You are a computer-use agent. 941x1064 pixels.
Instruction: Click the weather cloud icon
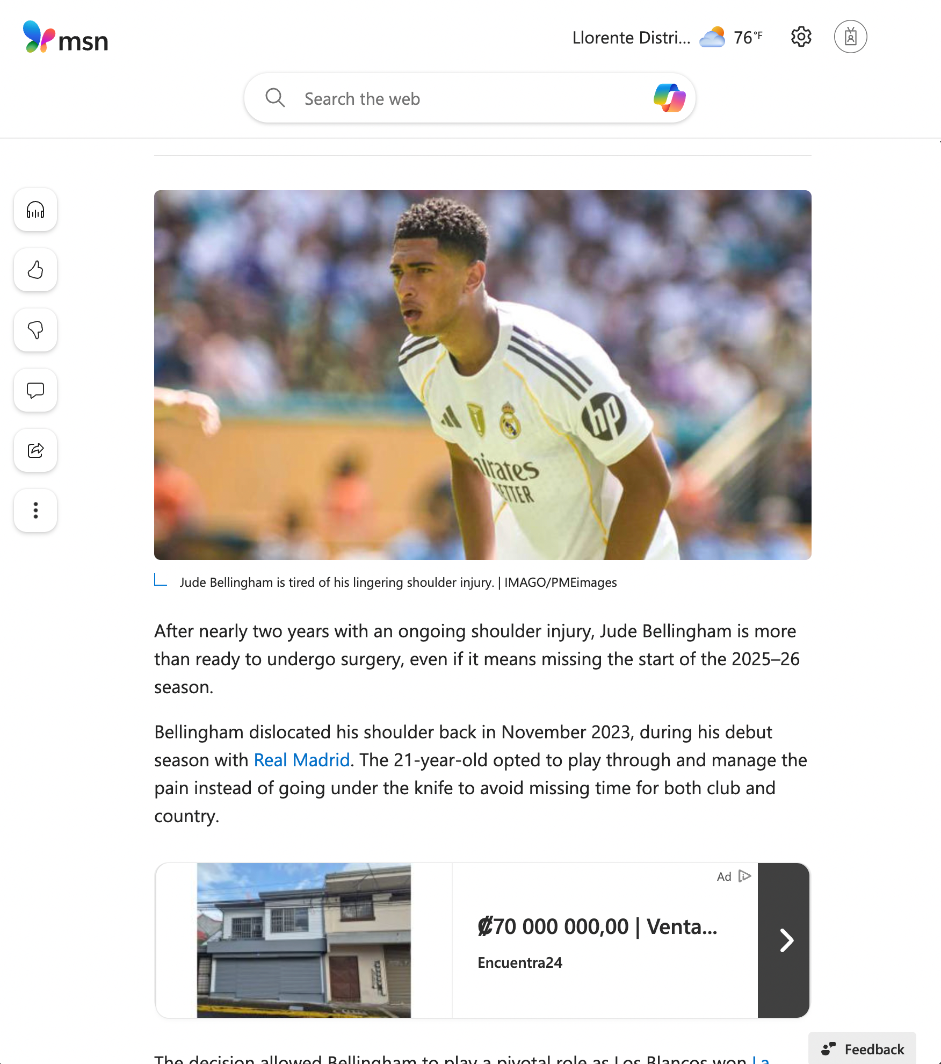(713, 37)
